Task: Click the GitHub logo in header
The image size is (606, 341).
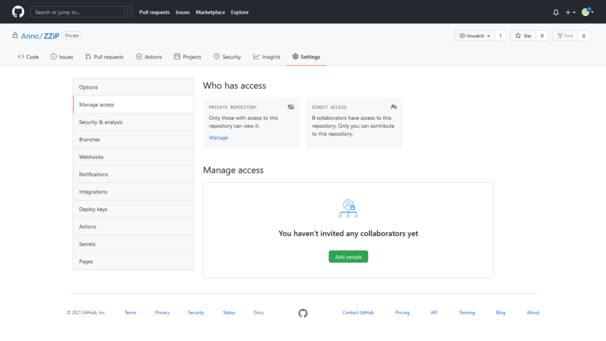Action: [x=18, y=12]
